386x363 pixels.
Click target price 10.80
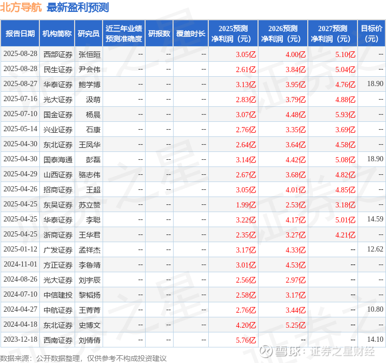375,309
